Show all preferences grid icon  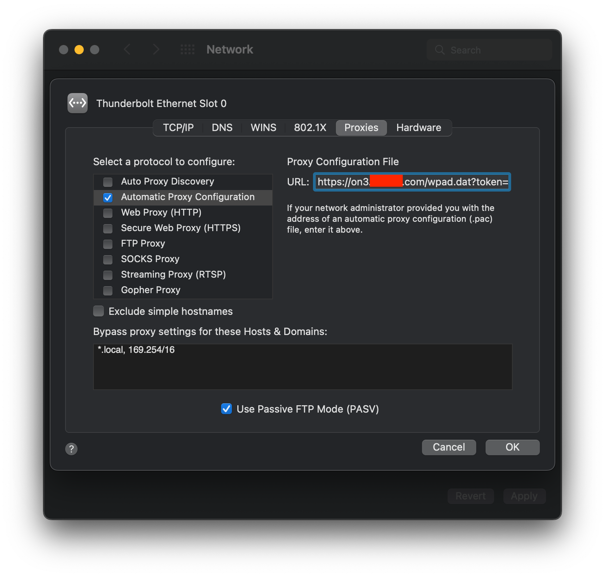click(188, 49)
